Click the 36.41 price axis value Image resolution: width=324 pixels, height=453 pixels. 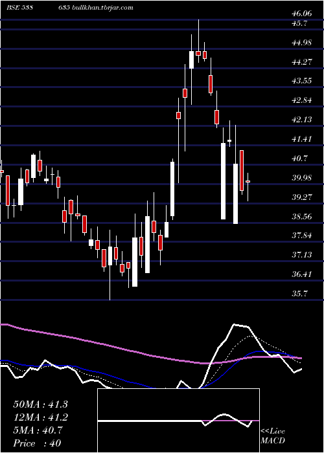coord(302,274)
